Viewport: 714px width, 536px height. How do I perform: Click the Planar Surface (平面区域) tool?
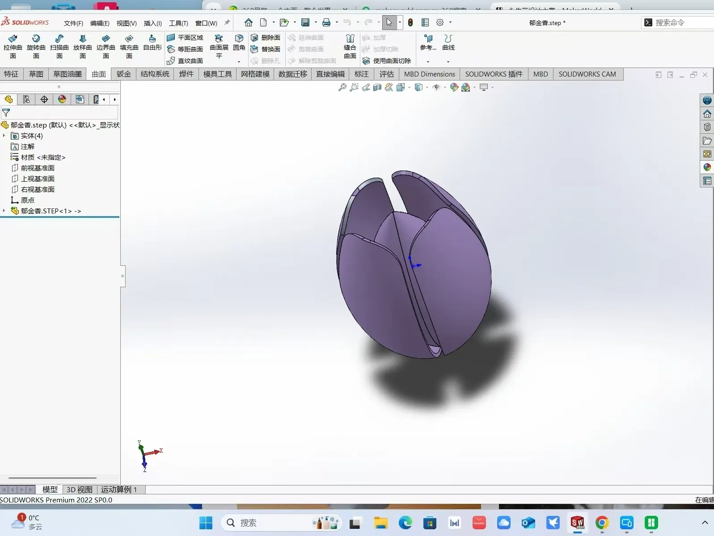click(185, 38)
